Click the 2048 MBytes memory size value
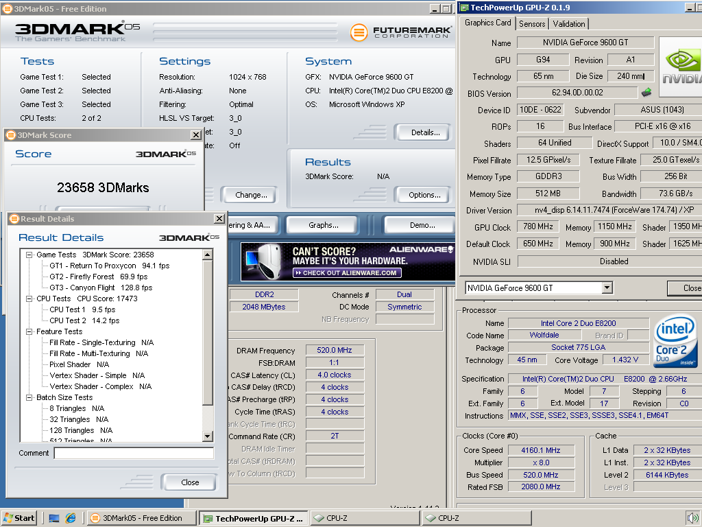Image resolution: width=702 pixels, height=527 pixels. 264,307
